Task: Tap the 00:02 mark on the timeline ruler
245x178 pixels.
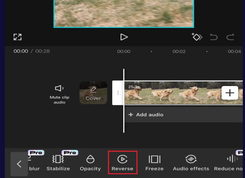Action: (x=179, y=51)
